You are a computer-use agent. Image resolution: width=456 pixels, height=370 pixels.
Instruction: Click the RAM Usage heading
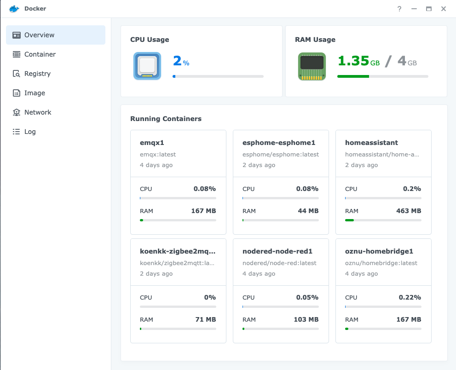pos(315,40)
